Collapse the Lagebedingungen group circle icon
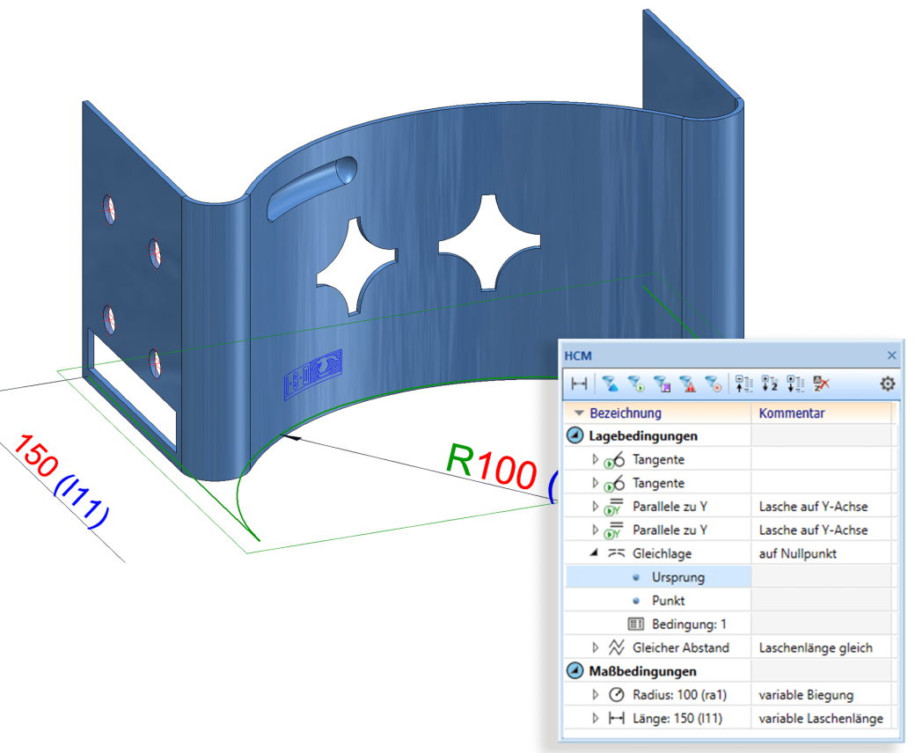 click(575, 435)
